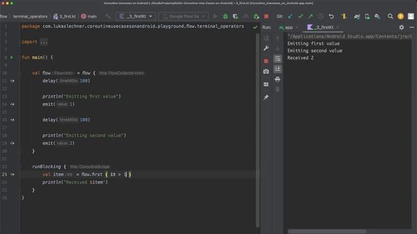Push commits with Git green up-arrow
The height and width of the screenshot is (234, 417).
tap(311, 16)
